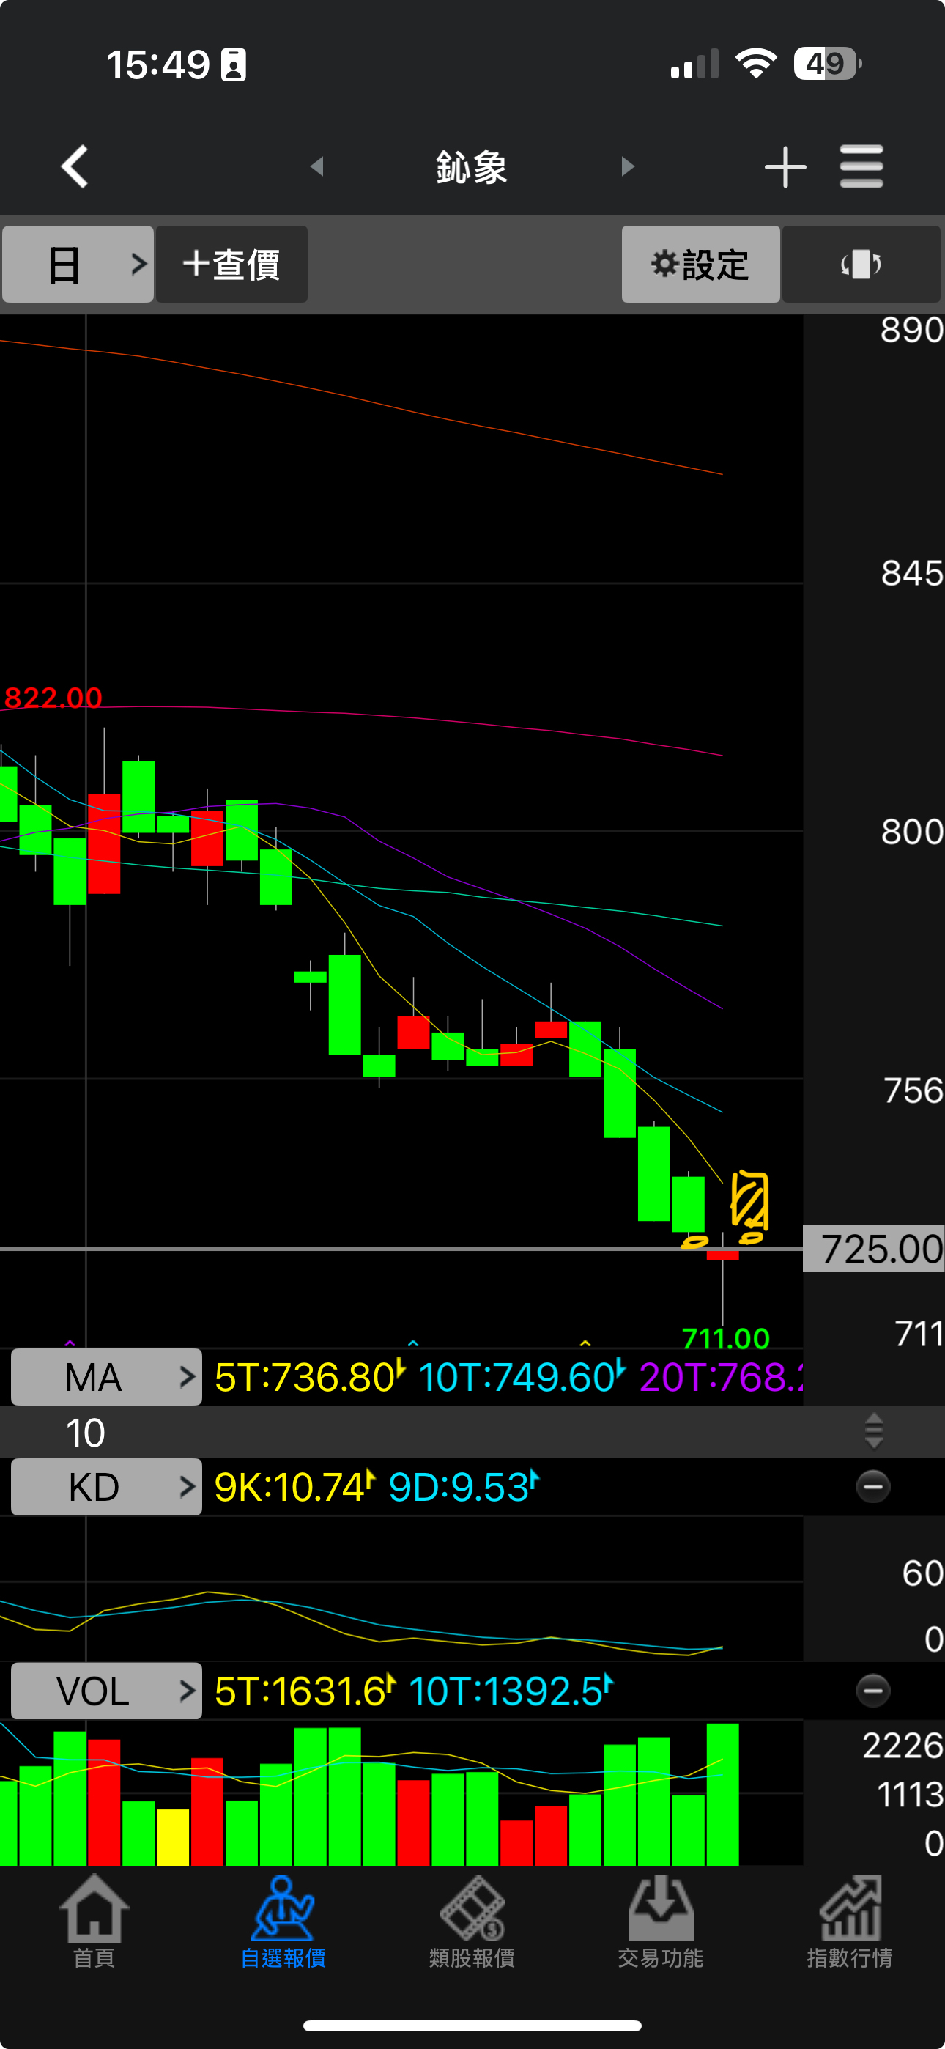This screenshot has height=2049, width=945.
Task: Rotate the chart to landscape view
Action: tap(861, 264)
